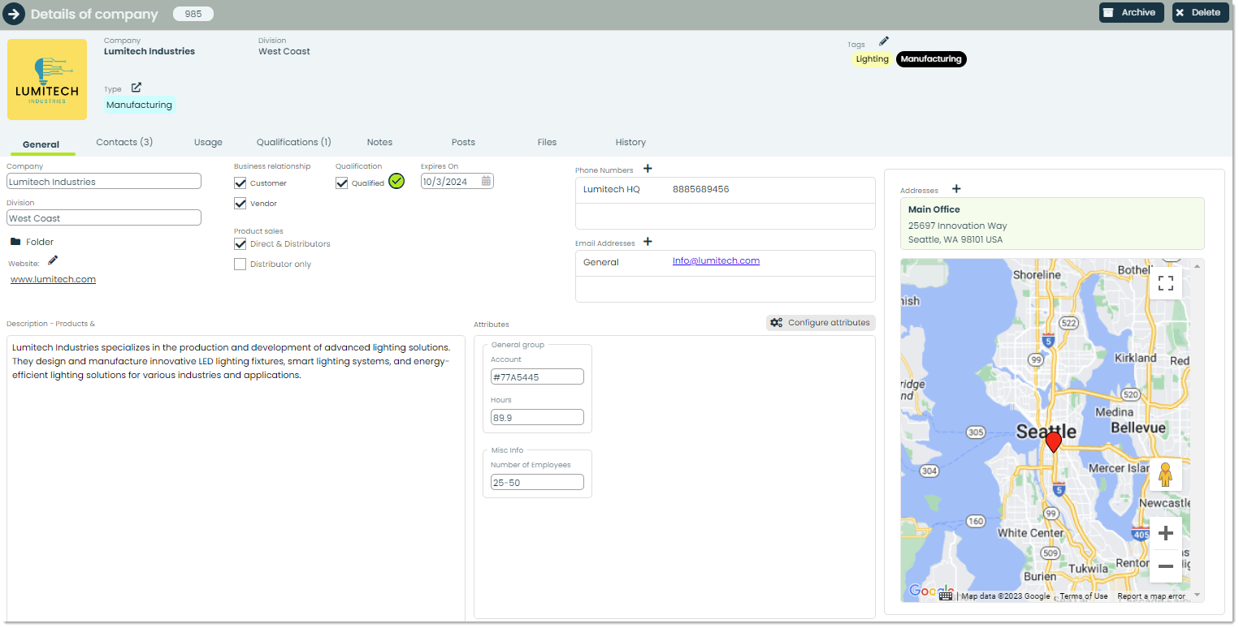Add a new address with the plus icon
Image resolution: width=1239 pixels, height=628 pixels.
[956, 189]
